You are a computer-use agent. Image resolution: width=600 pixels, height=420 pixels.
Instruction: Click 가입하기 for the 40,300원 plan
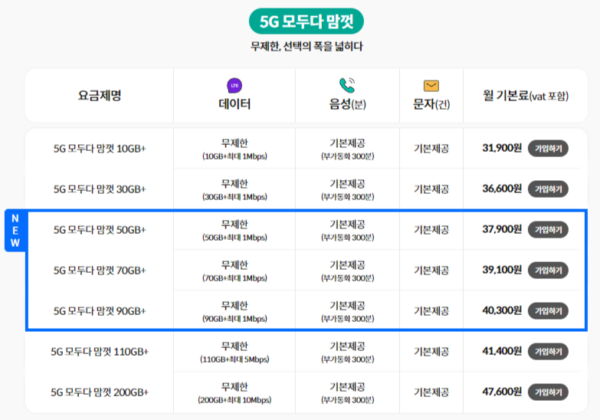(x=548, y=311)
